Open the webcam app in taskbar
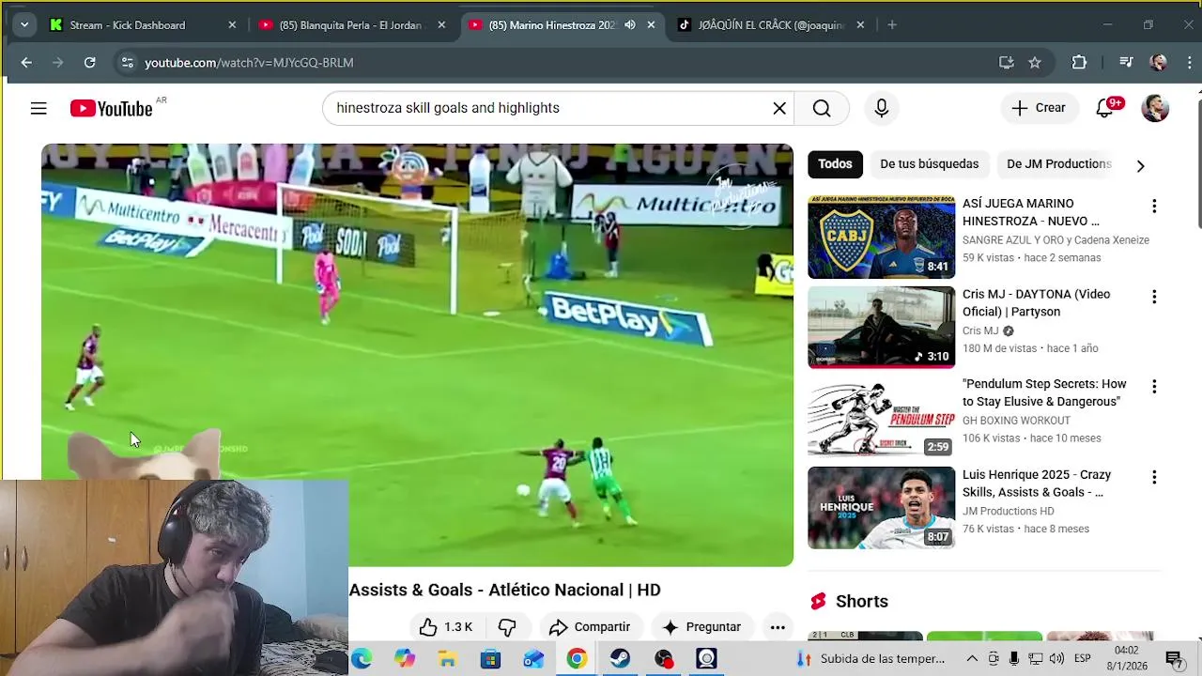Viewport: 1202px width, 676px height. [x=706, y=659]
